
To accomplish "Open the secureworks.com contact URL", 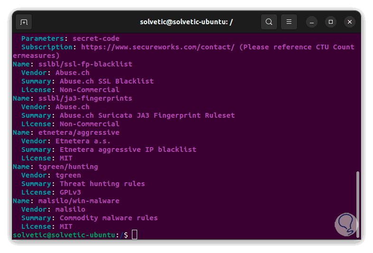I will (158, 47).
